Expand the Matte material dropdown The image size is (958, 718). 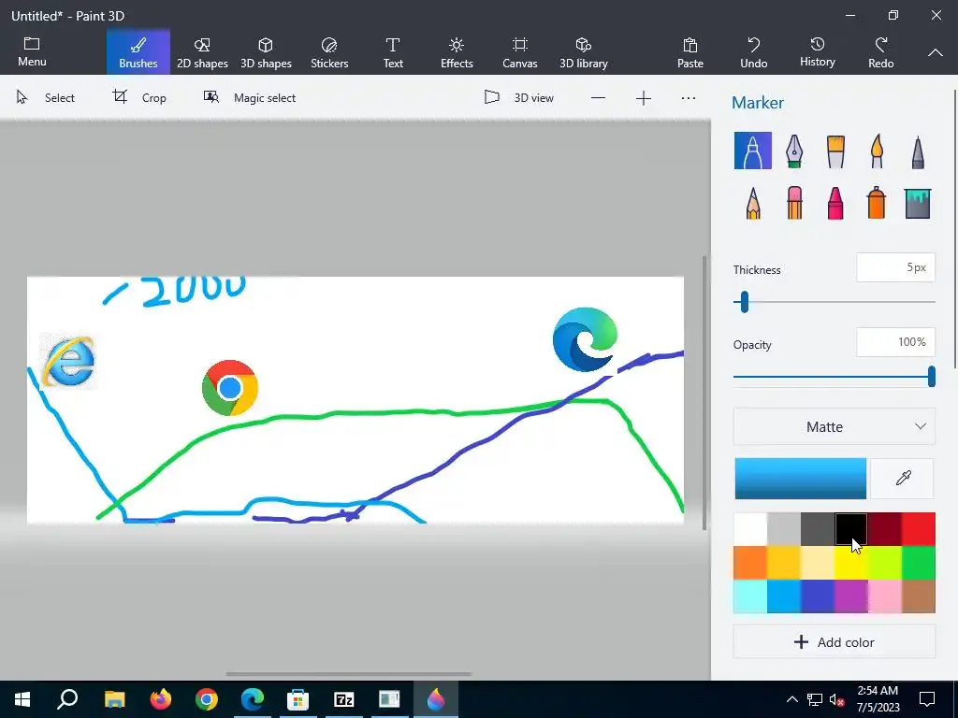834,426
